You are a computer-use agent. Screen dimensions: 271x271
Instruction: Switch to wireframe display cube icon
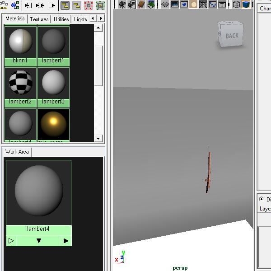236,5
